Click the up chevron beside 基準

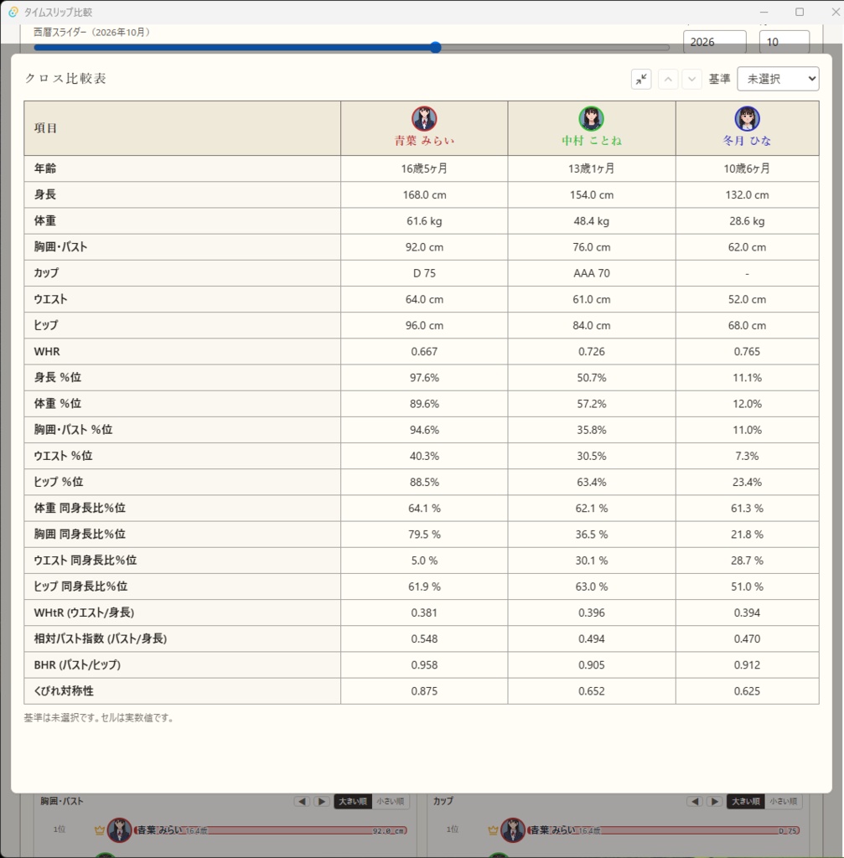[x=668, y=80]
